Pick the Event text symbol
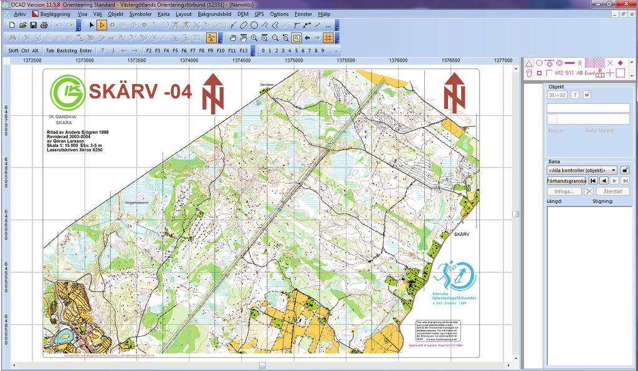This screenshot has height=371, width=638. 589,73
